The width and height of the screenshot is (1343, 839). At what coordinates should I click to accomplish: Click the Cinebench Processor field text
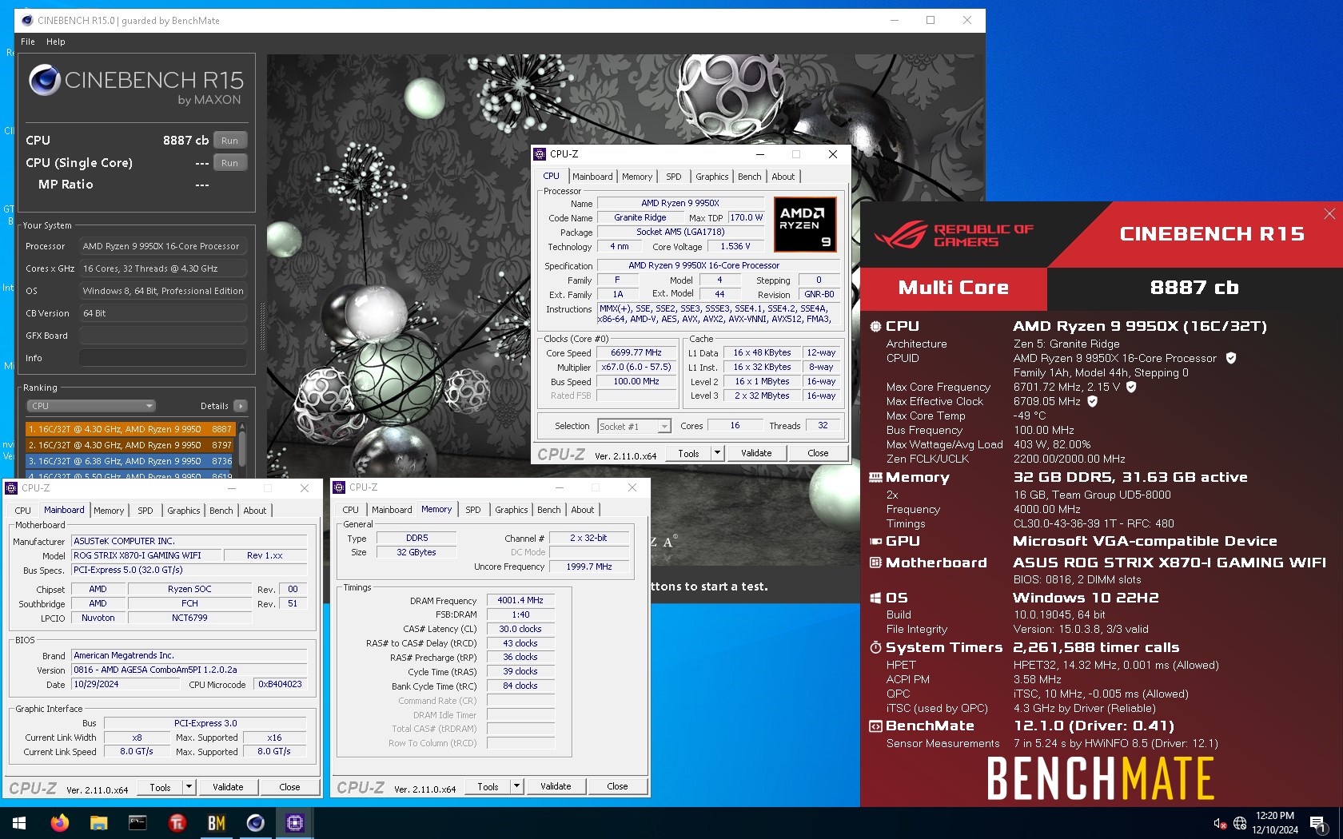[161, 246]
